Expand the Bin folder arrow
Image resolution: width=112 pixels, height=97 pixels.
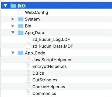(13, 26)
